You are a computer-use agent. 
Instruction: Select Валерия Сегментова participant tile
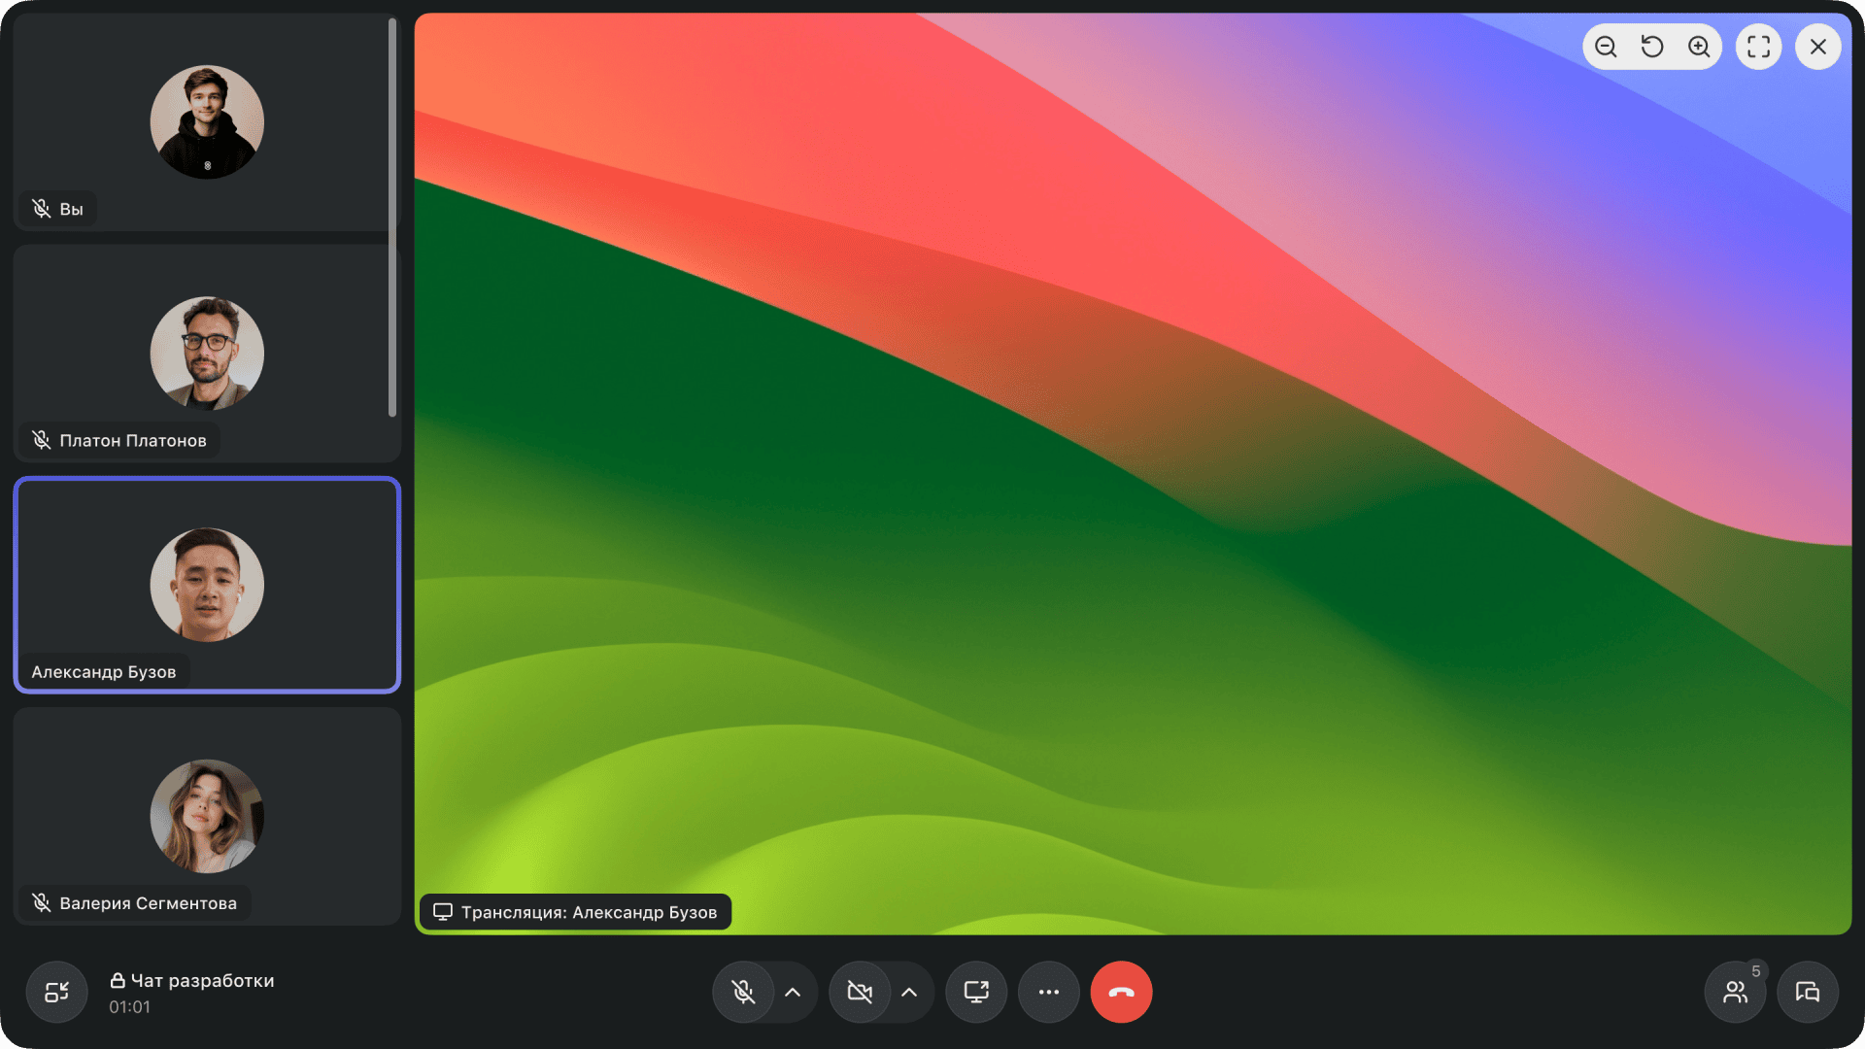pyautogui.click(x=207, y=816)
